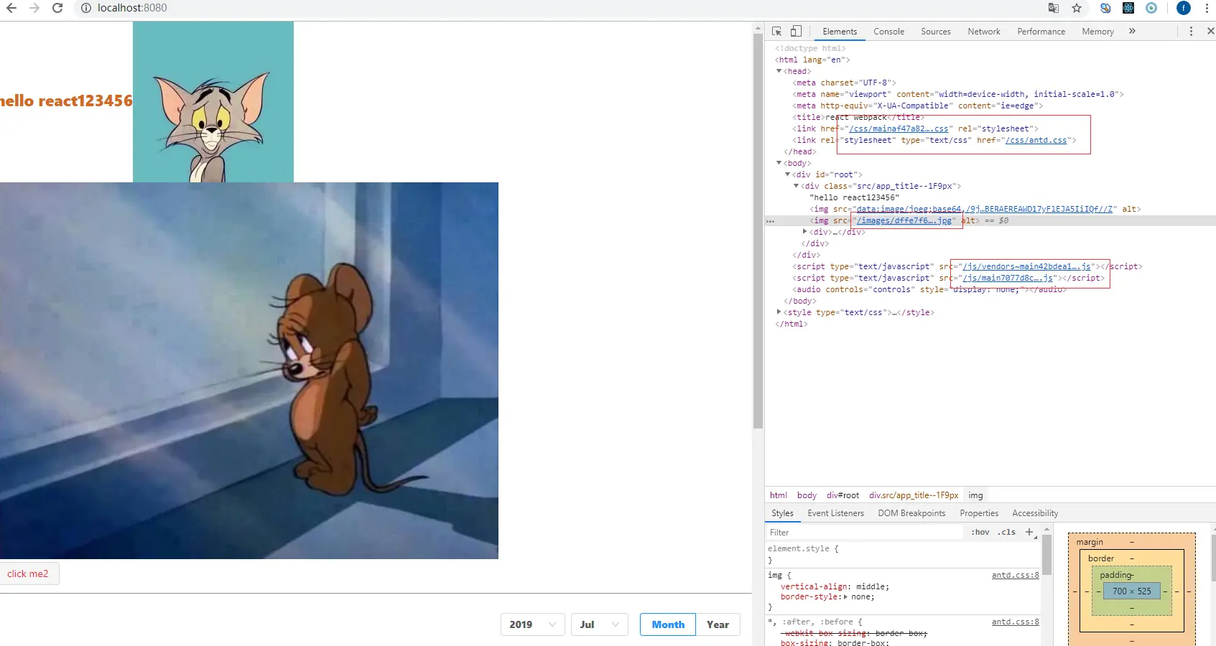Select the Styles sidebar tab
The width and height of the screenshot is (1216, 646).
(782, 513)
